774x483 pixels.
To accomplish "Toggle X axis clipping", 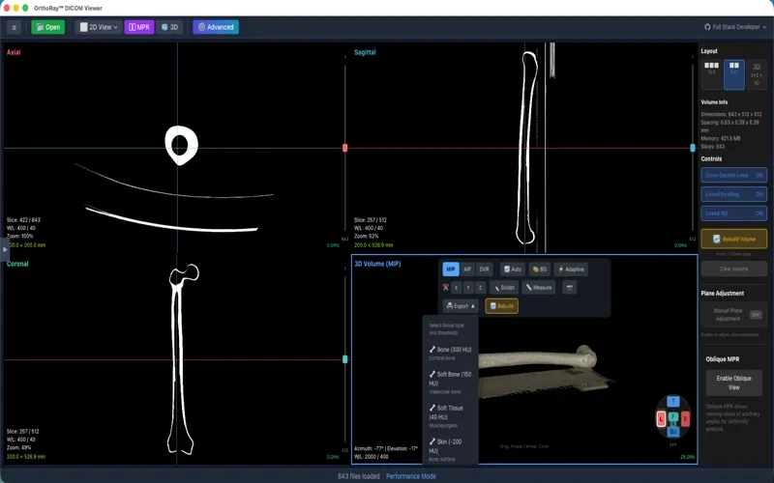I will (x=456, y=287).
